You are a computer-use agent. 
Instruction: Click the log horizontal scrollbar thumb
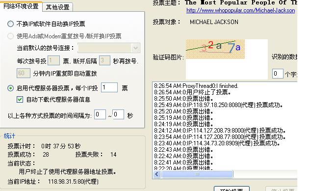click(x=197, y=174)
